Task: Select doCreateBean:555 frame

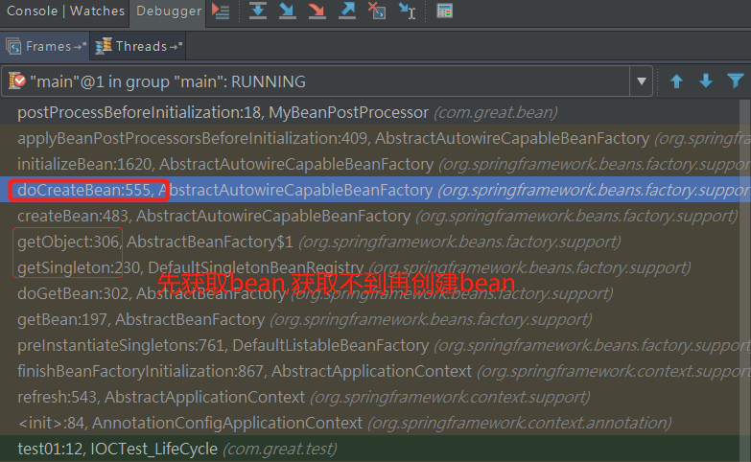Action: (x=369, y=190)
